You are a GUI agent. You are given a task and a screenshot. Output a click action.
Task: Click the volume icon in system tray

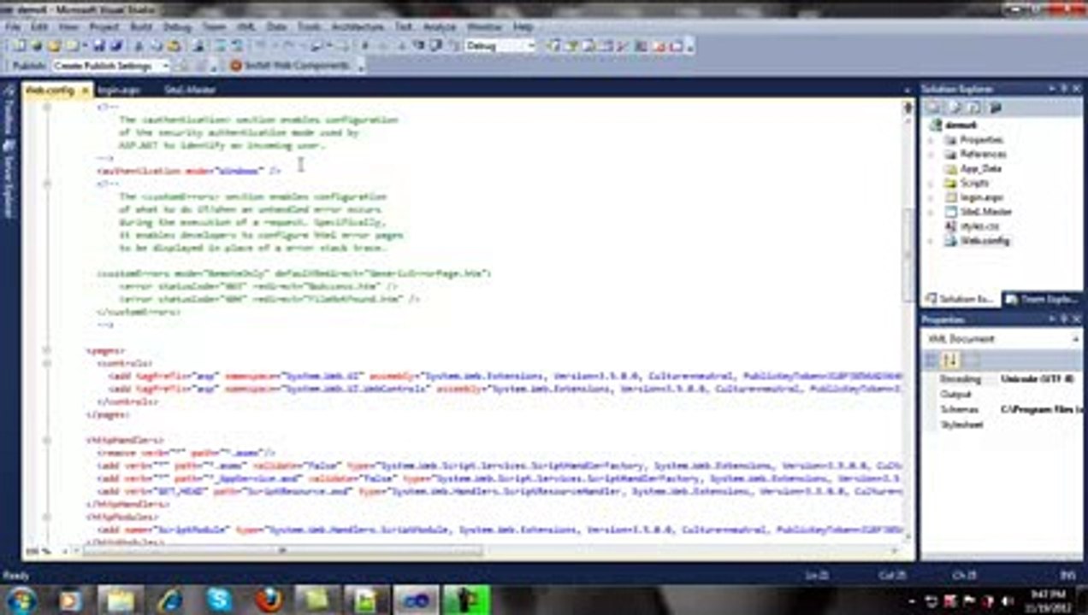click(1007, 601)
